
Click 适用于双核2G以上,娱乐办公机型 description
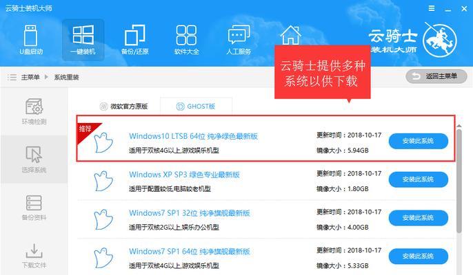point(174,228)
